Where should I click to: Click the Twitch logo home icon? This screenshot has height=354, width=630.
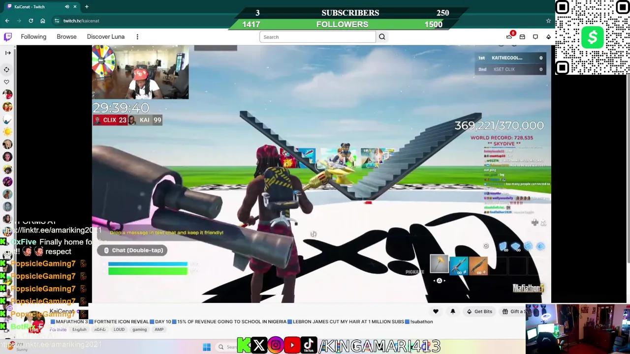tap(8, 37)
